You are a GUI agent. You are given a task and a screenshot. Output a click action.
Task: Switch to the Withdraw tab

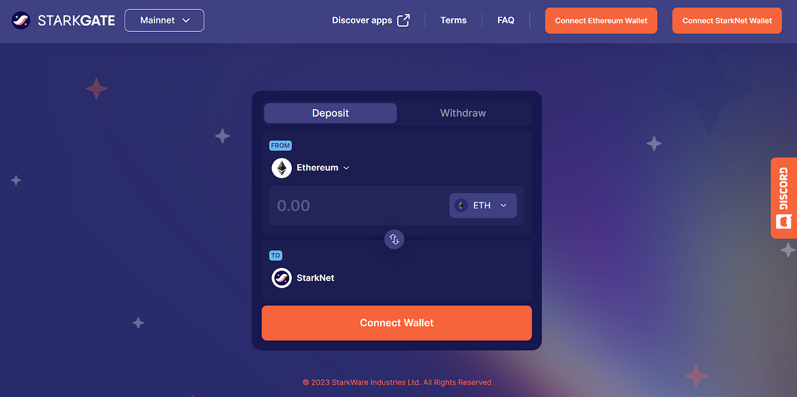[x=463, y=113]
